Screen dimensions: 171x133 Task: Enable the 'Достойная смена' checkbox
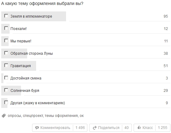(x=6, y=78)
